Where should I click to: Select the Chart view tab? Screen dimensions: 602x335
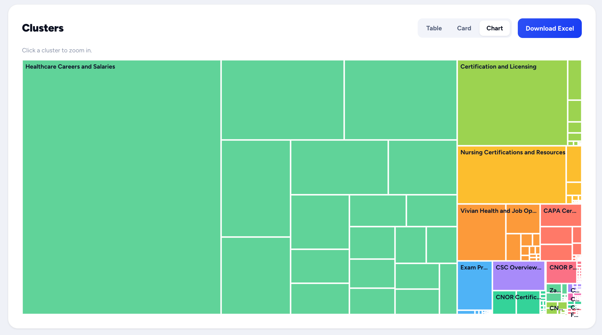495,28
